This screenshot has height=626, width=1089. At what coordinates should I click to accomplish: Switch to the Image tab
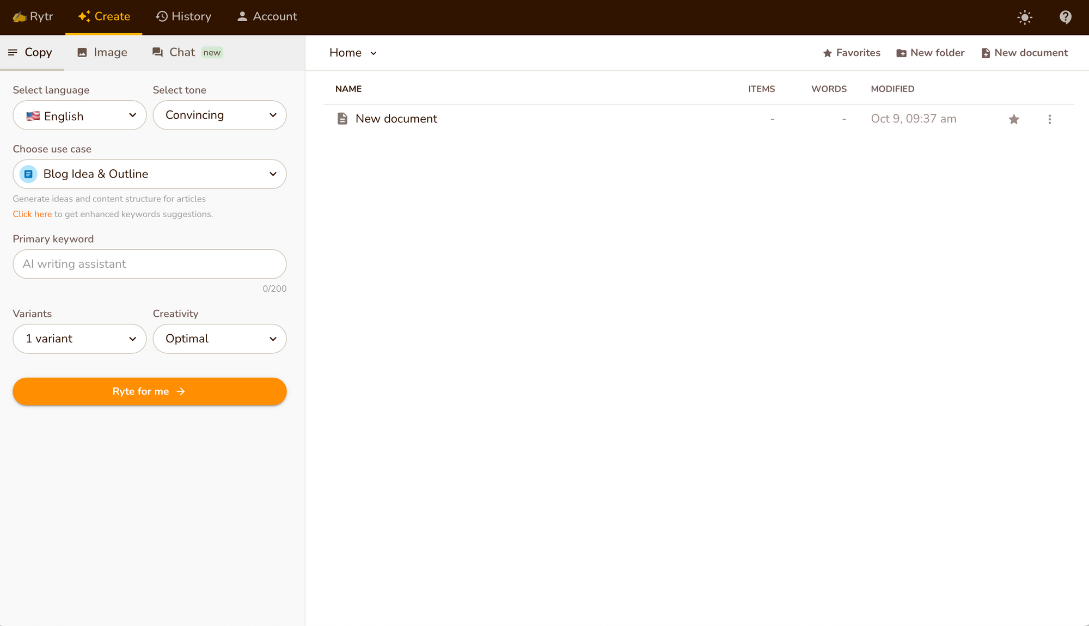102,52
